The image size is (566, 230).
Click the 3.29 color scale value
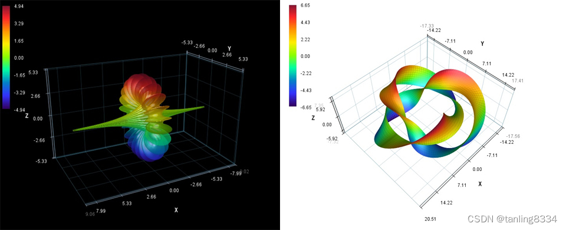pyautogui.click(x=19, y=24)
